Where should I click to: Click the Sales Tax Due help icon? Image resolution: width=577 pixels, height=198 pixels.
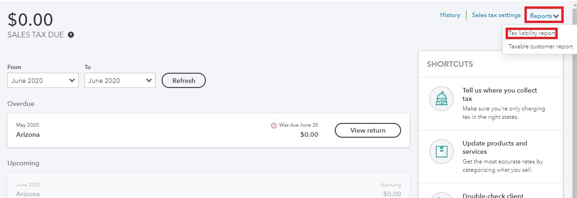71,35
